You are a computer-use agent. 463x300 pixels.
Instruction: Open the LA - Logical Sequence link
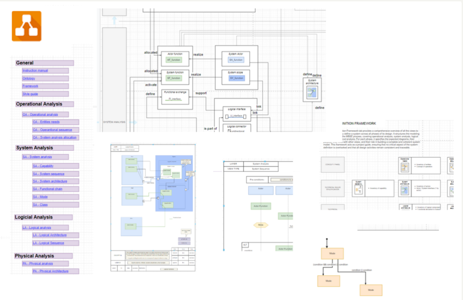pos(48,243)
